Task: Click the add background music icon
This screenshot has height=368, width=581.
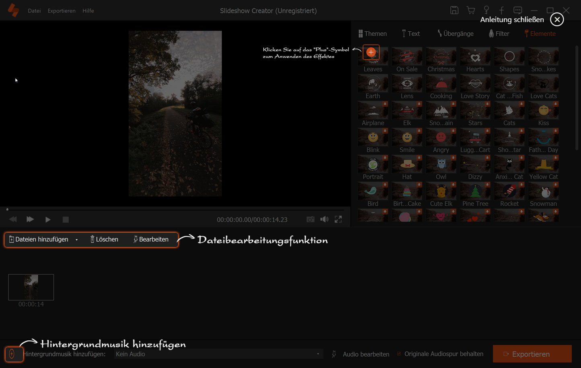Action: 12,354
